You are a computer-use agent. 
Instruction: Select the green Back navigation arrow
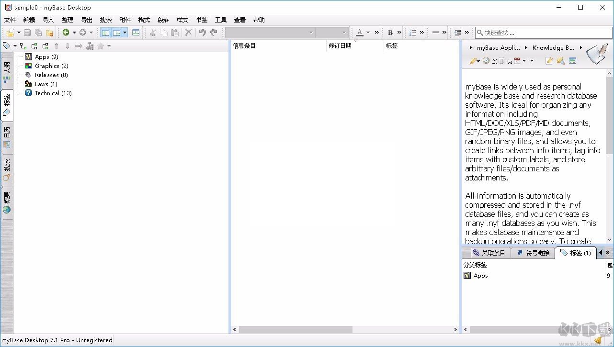coord(66,32)
